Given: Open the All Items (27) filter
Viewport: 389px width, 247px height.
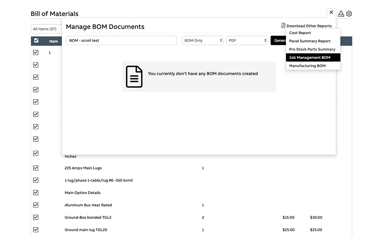Looking at the screenshot, I should [x=46, y=29].
